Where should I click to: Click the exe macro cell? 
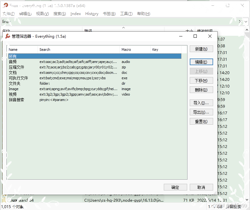[x=124, y=78]
